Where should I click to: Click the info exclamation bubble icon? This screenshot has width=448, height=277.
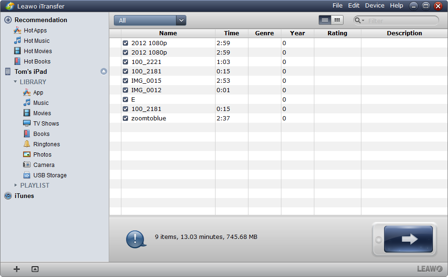(136, 239)
